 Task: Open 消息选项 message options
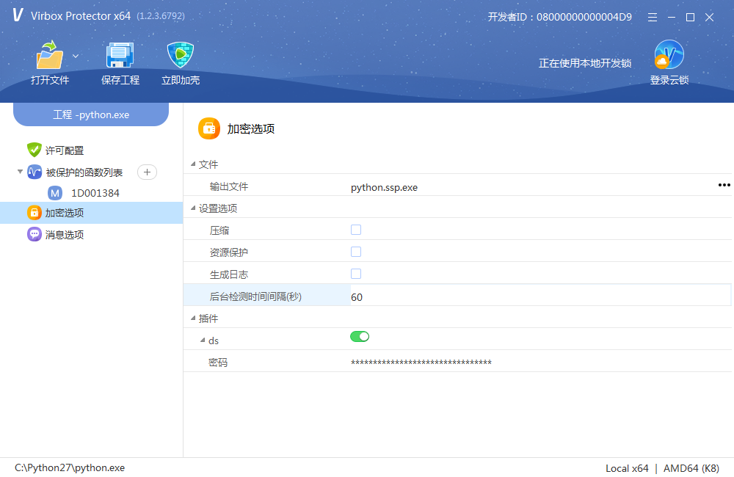click(65, 235)
